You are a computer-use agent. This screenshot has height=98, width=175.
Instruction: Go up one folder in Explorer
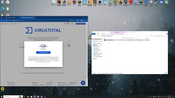pyautogui.click(x=98, y=36)
